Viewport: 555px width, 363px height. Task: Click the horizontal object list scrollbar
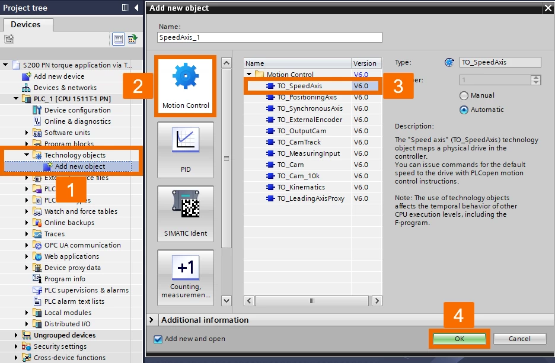coord(312,301)
